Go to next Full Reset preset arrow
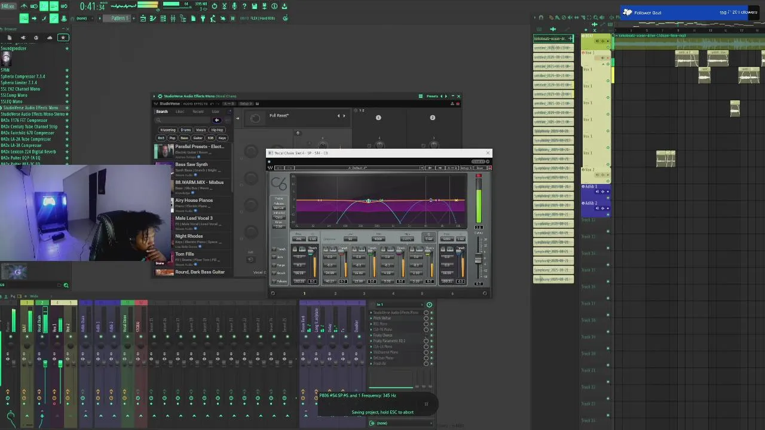 344,116
